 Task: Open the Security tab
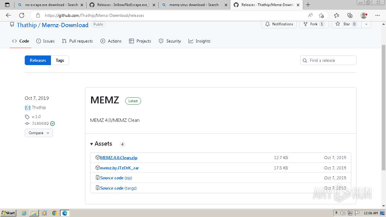[170, 41]
